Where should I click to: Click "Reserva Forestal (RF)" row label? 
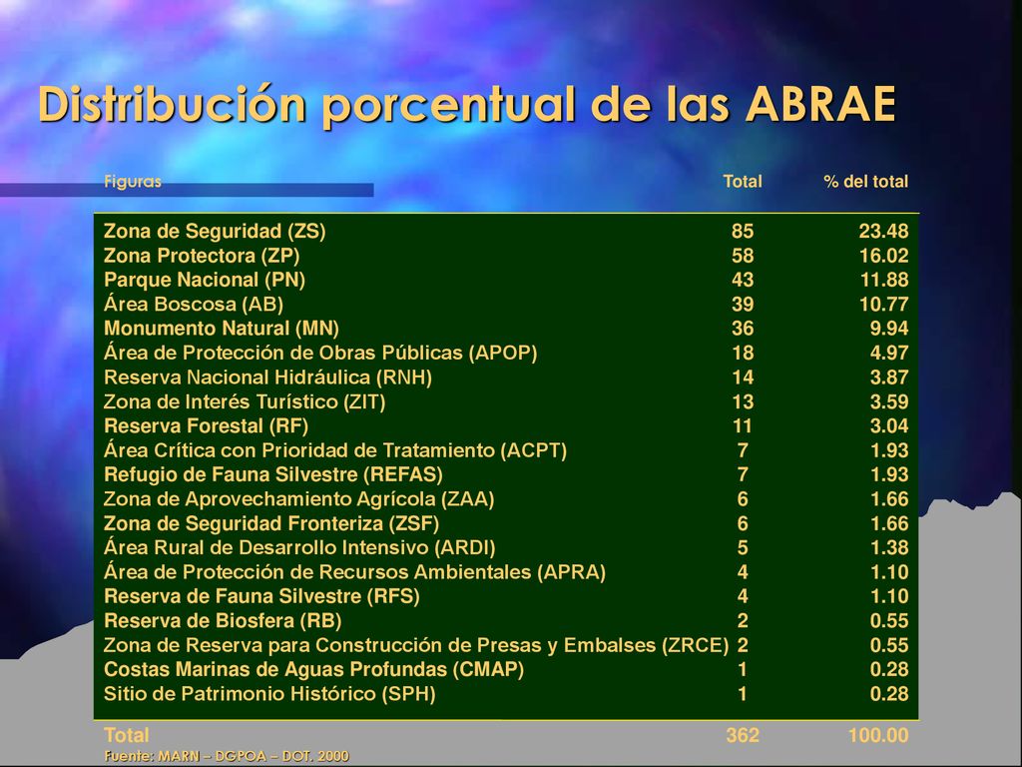tap(206, 425)
